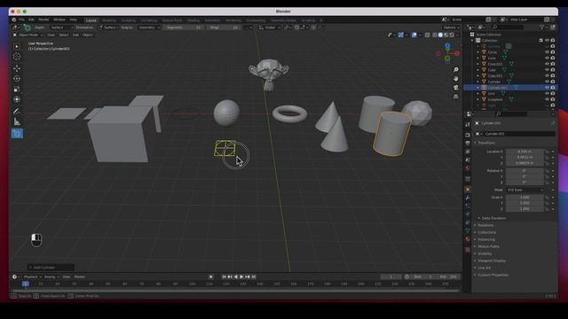Click the viewport pan hand icon

(456, 79)
